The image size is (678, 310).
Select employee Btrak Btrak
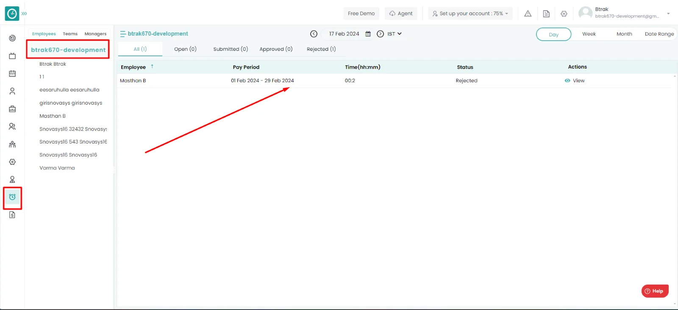tap(53, 64)
